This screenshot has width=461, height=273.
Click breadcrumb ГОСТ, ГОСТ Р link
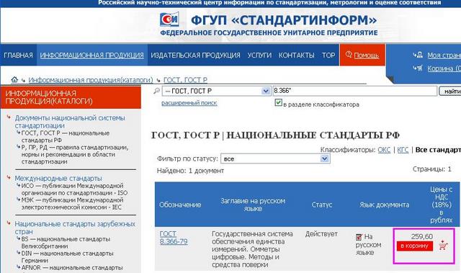click(185, 80)
